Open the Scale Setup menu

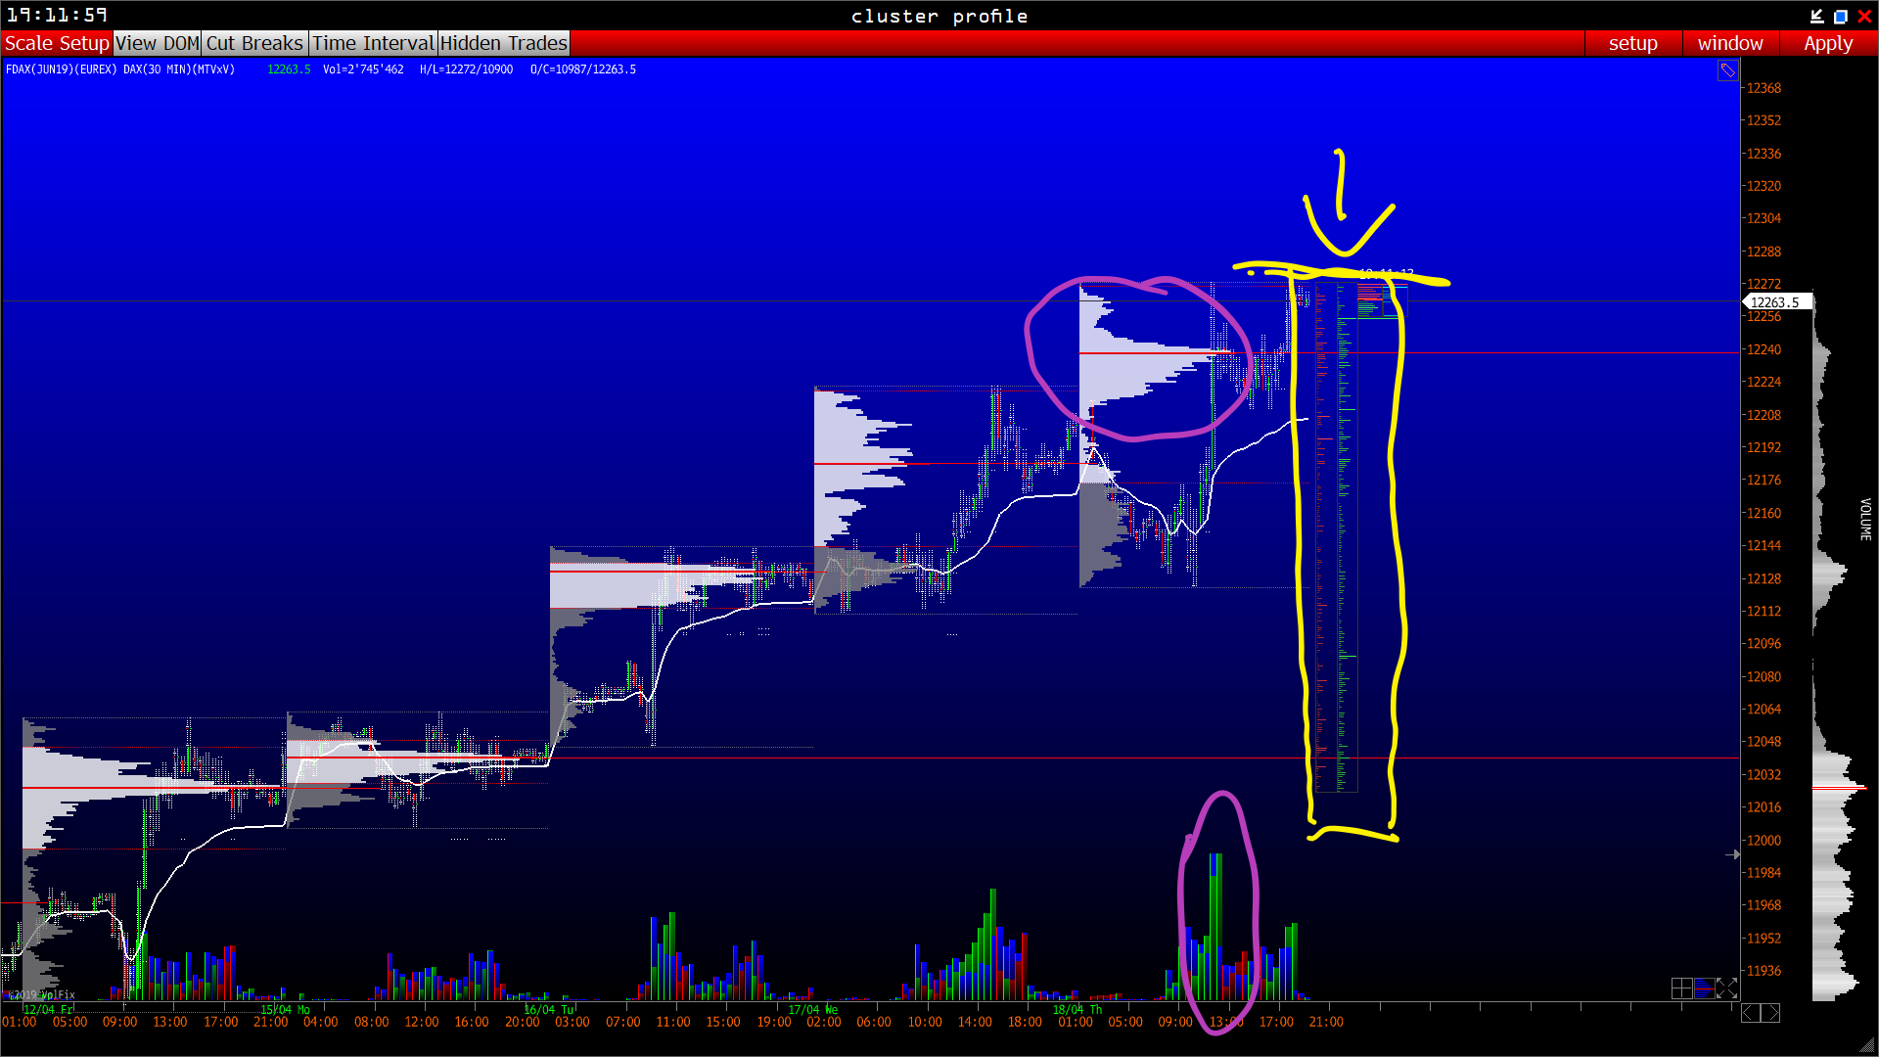coord(57,43)
